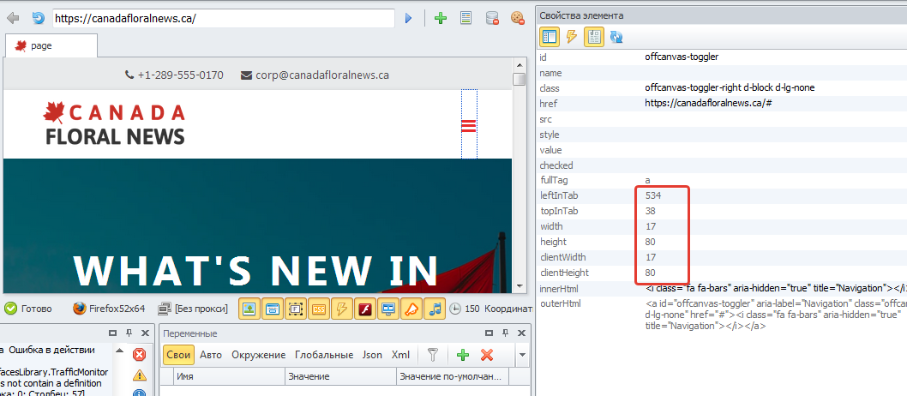Click the Имя column header
This screenshot has height=396, width=907.
pyautogui.click(x=229, y=376)
